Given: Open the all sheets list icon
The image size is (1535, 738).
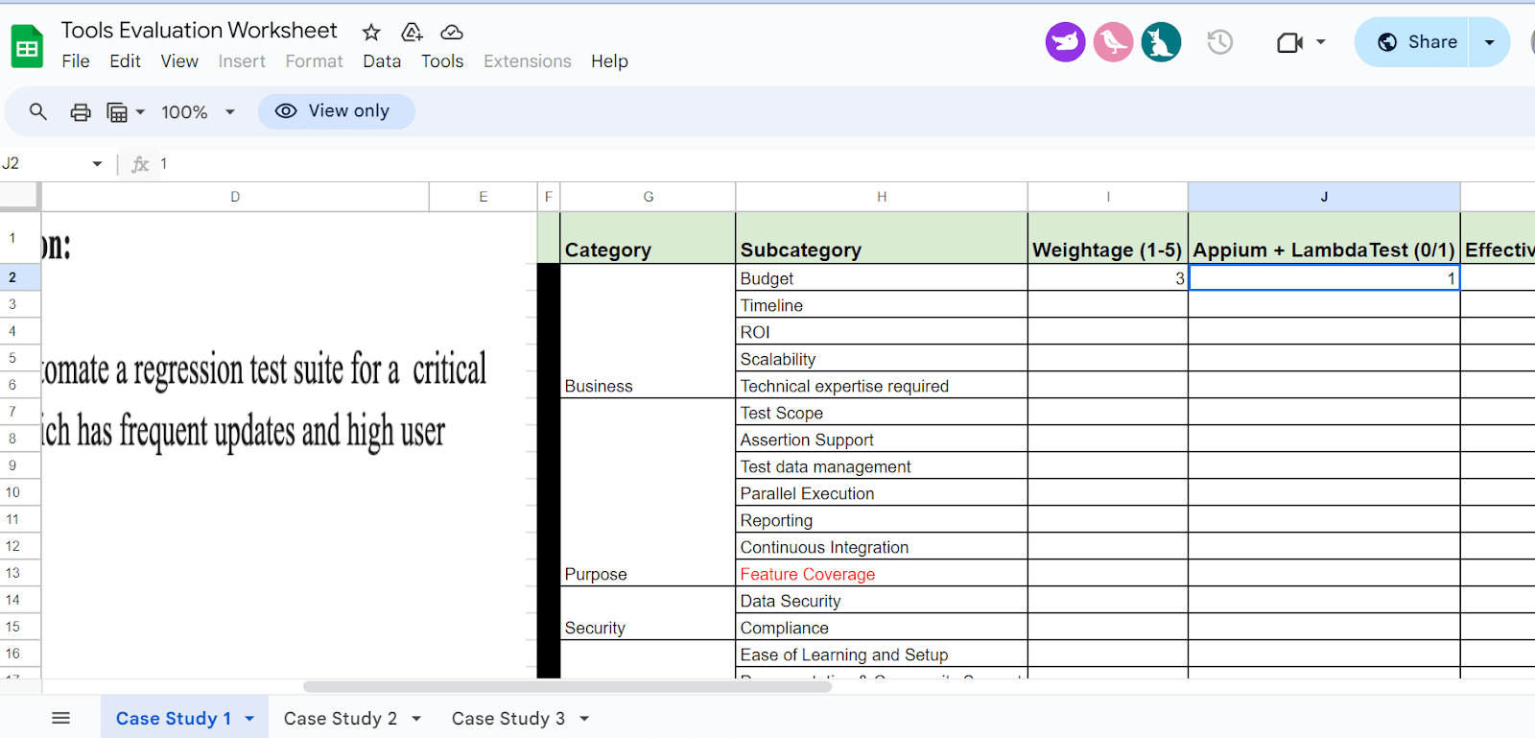Looking at the screenshot, I should point(60,718).
